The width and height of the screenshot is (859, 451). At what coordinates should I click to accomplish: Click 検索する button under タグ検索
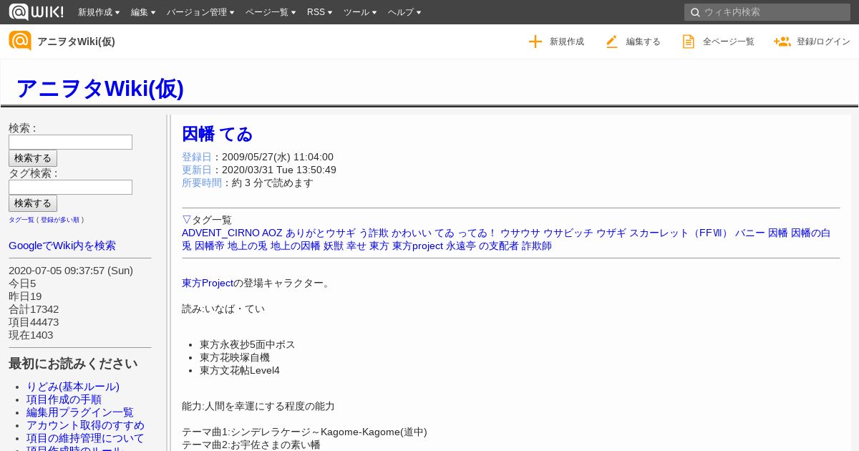(x=33, y=203)
